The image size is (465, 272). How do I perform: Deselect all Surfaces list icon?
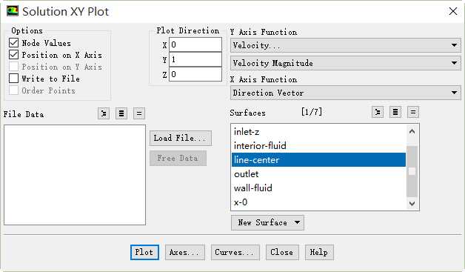pos(413,112)
